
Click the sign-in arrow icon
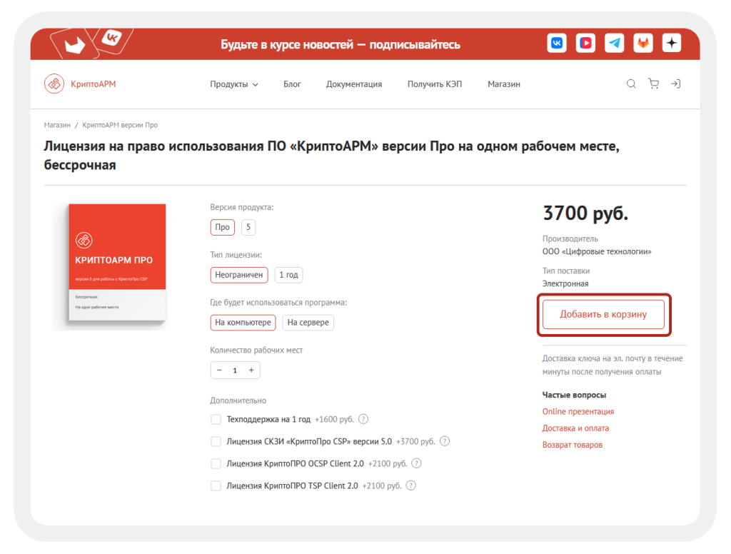(676, 84)
